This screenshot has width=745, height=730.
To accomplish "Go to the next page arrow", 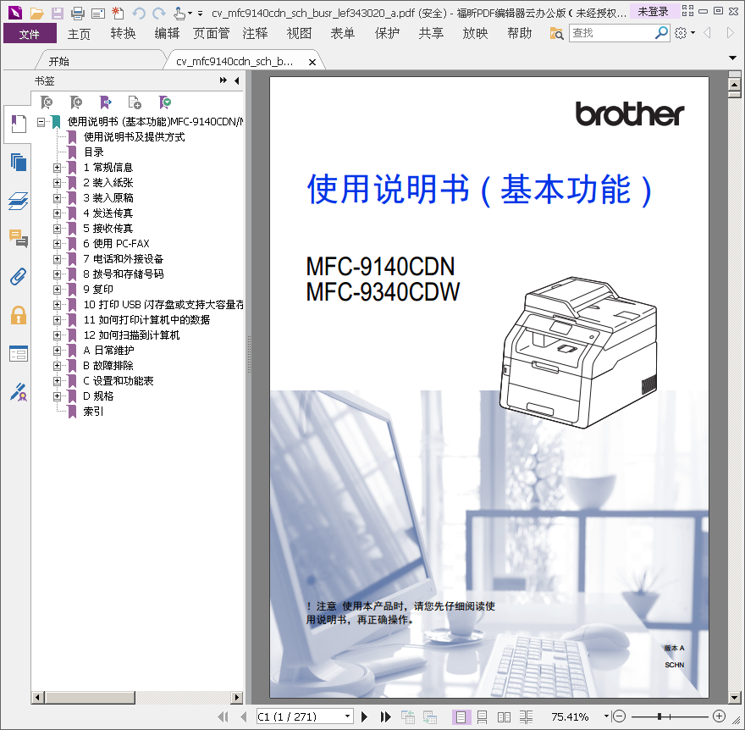I will pyautogui.click(x=364, y=716).
